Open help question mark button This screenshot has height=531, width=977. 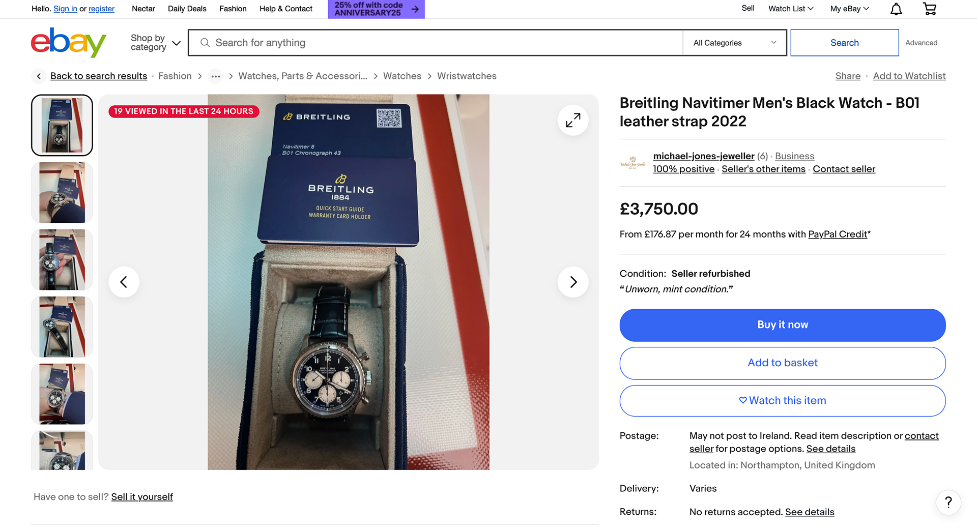pyautogui.click(x=948, y=503)
